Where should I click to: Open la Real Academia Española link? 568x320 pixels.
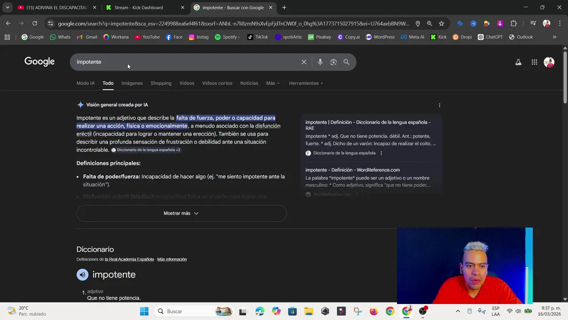click(x=129, y=260)
